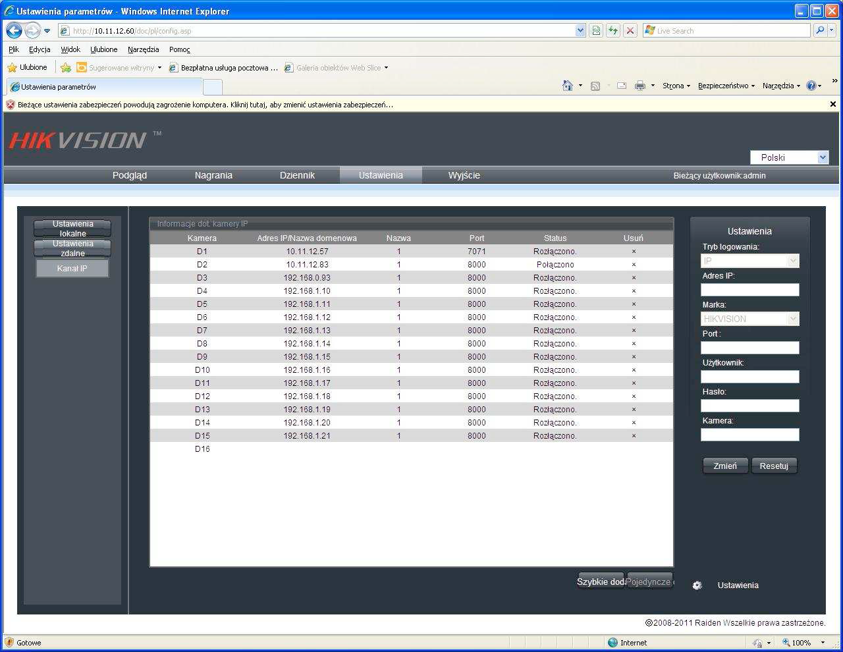Expand the Bezpieczeństwo toolbar menu
Viewport: 843px width, 652px height.
727,86
